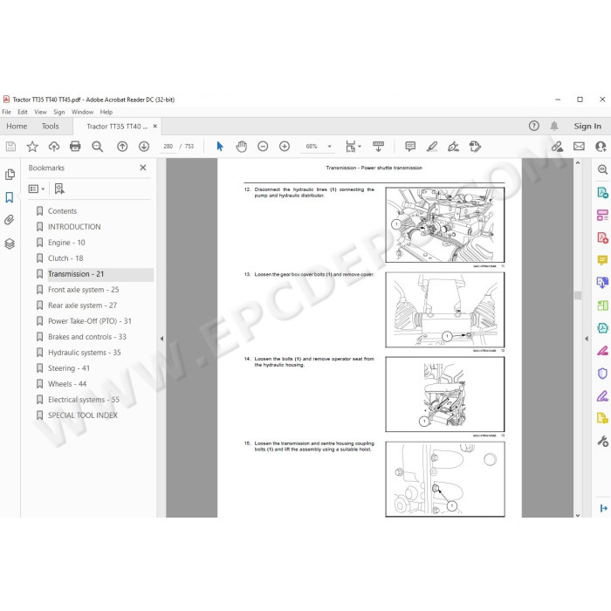The height and width of the screenshot is (611, 611).
Task: Open INTRODUCTION bookmark
Action: tap(74, 227)
